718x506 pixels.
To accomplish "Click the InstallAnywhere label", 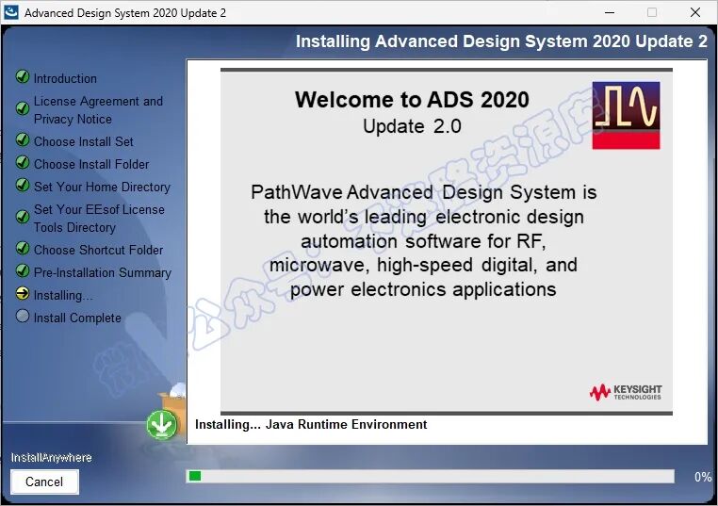I will tap(51, 457).
